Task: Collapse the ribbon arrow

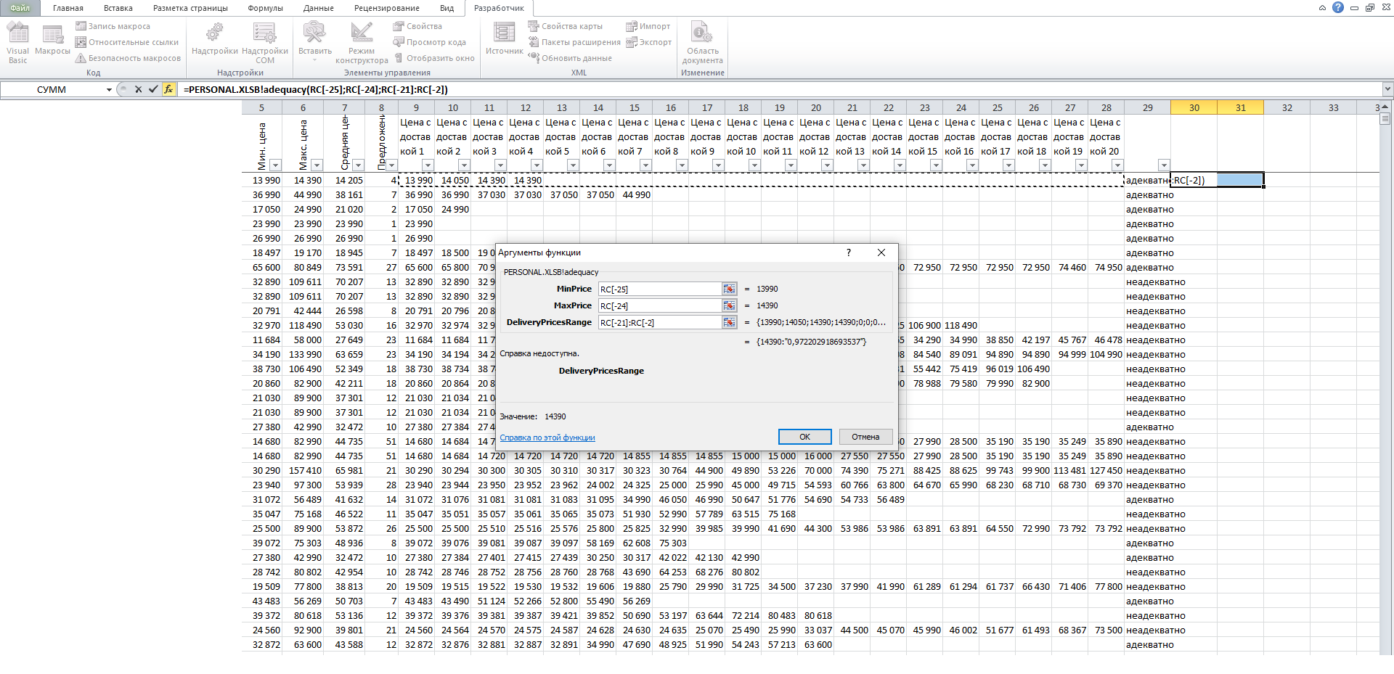Action: click(x=1322, y=8)
